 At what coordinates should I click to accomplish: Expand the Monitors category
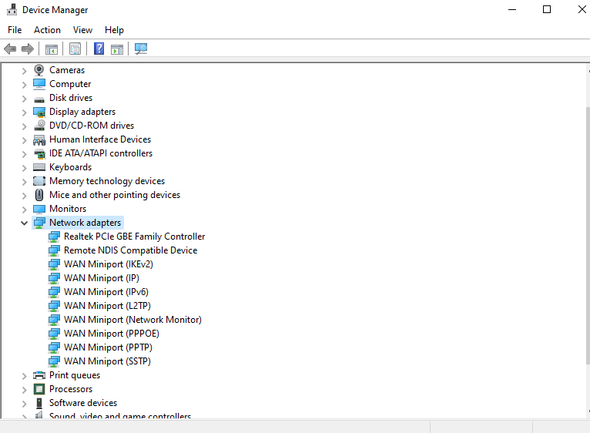24,209
